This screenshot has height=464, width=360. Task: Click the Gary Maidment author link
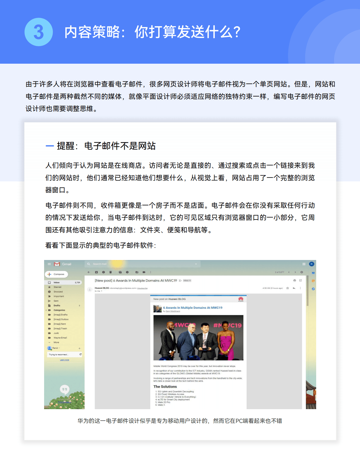pyautogui.click(x=173, y=311)
